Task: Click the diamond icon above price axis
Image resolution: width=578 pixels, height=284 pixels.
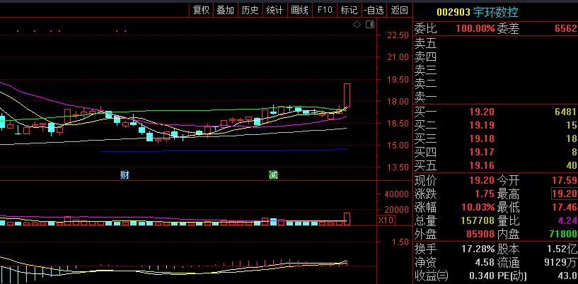Action: pos(357,25)
